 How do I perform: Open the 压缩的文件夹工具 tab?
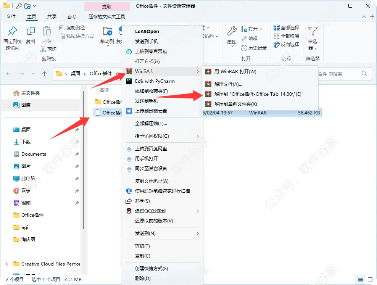point(107,16)
